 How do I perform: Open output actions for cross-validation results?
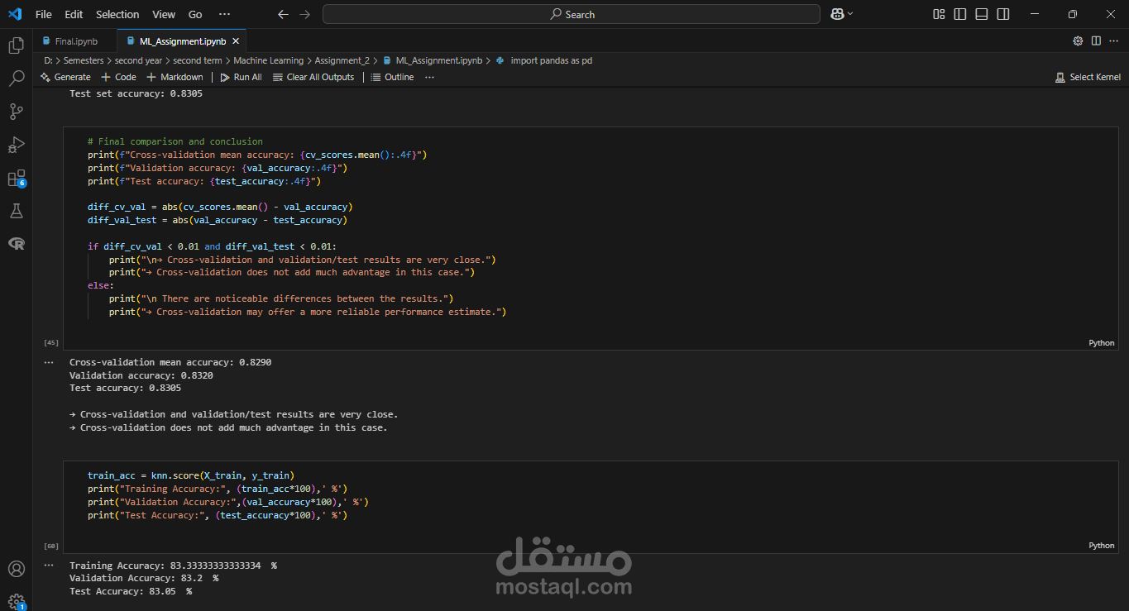coord(49,362)
